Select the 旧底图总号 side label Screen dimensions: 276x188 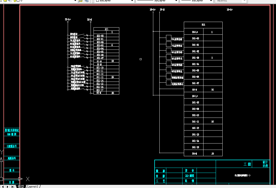point(12,146)
